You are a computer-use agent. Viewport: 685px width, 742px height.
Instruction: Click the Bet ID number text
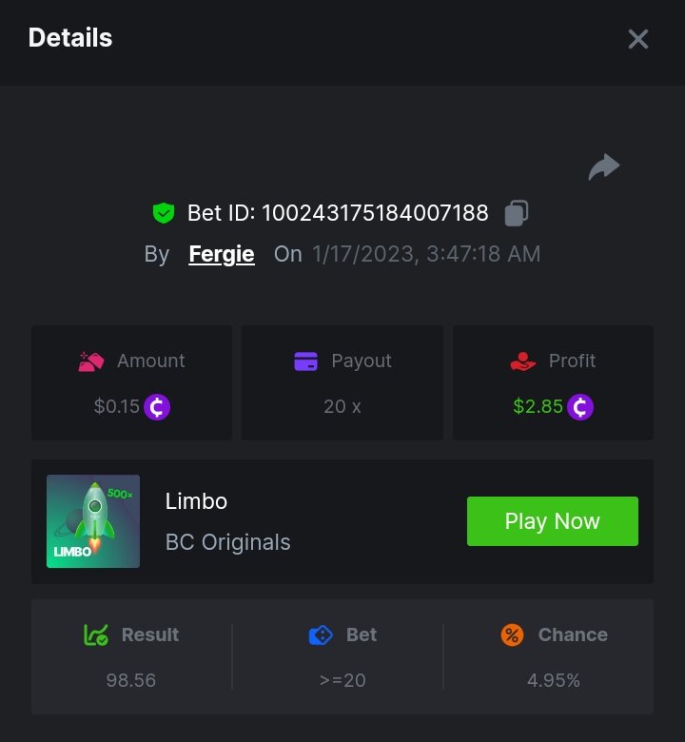375,213
